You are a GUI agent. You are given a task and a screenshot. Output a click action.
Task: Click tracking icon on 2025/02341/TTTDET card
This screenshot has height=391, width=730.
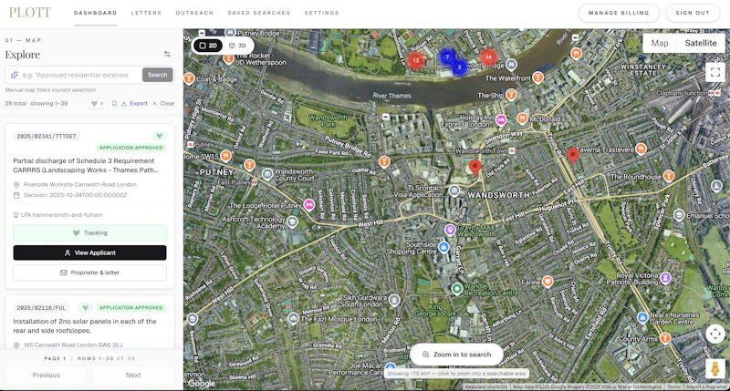click(x=159, y=136)
